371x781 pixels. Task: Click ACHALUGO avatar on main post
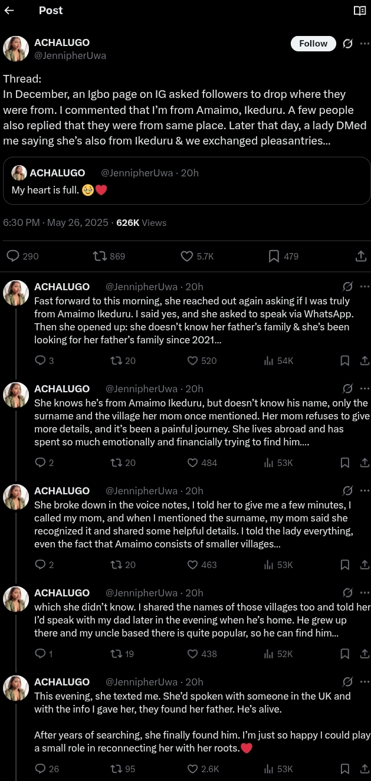(x=16, y=49)
